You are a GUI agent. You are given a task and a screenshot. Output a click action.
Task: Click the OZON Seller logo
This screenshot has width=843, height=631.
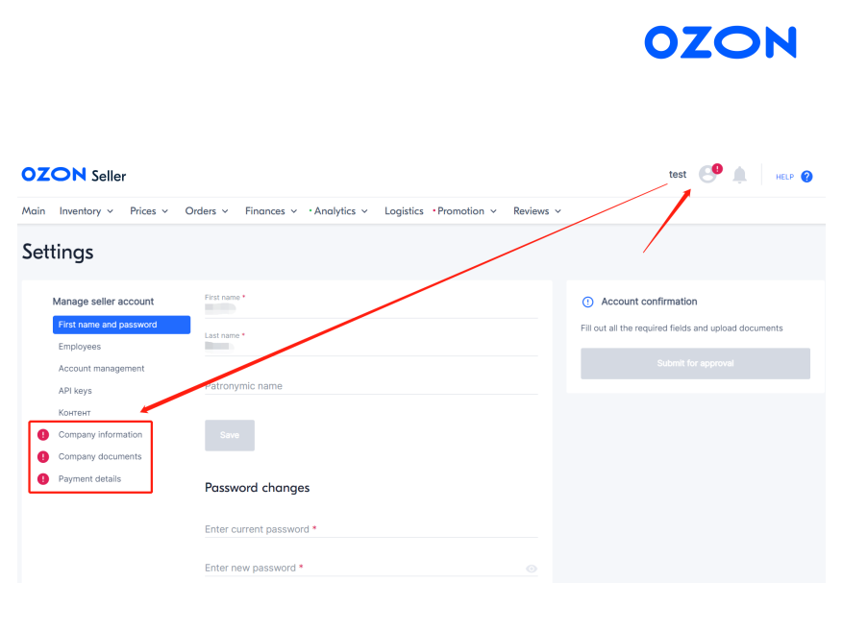pos(72,174)
